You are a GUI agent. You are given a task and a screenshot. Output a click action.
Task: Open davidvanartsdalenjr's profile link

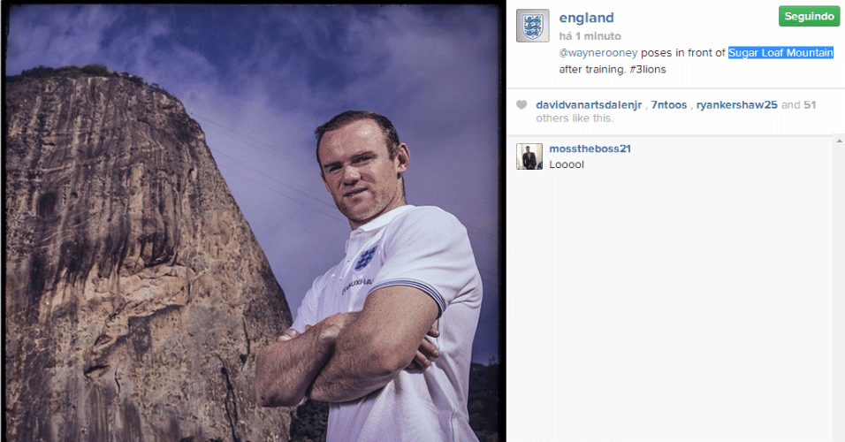click(589, 105)
